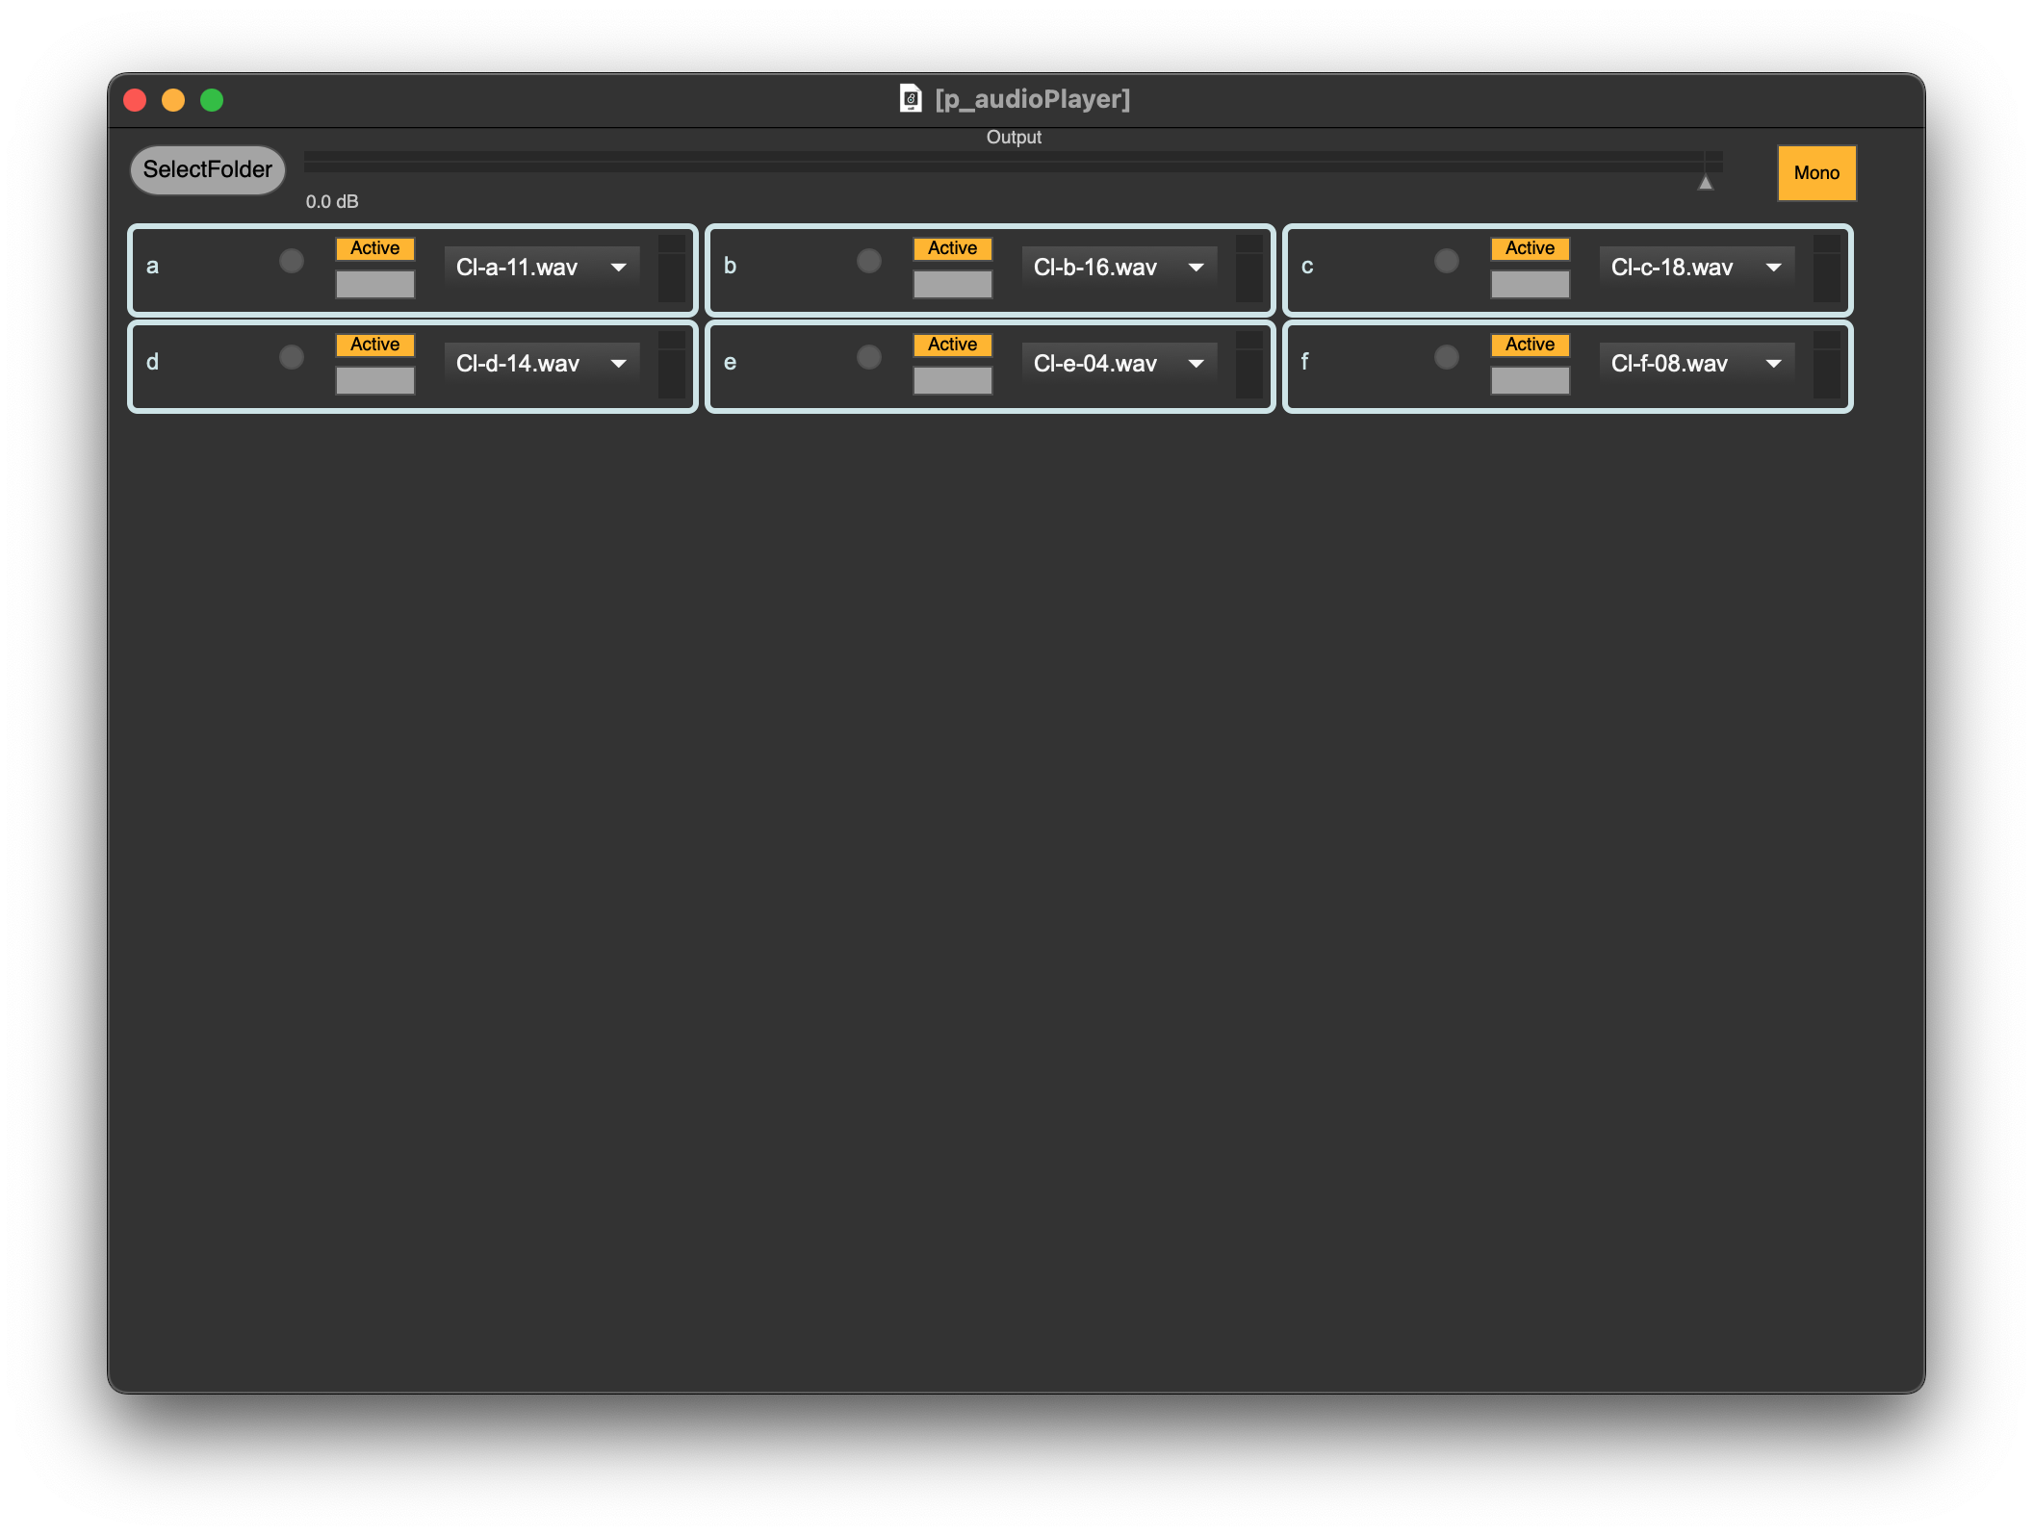
Task: Toggle Active on player a
Action: point(375,248)
